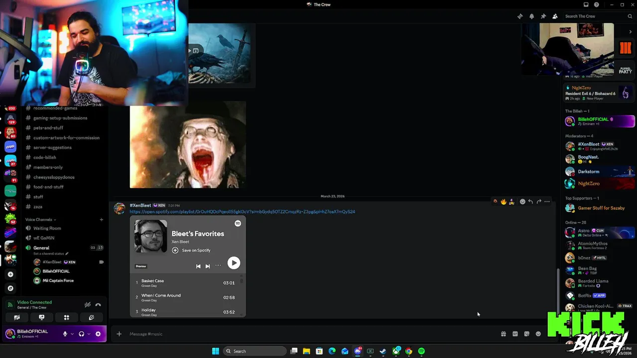Open the GIF picker
Image resolution: width=637 pixels, height=358 pixels.
pyautogui.click(x=515, y=334)
